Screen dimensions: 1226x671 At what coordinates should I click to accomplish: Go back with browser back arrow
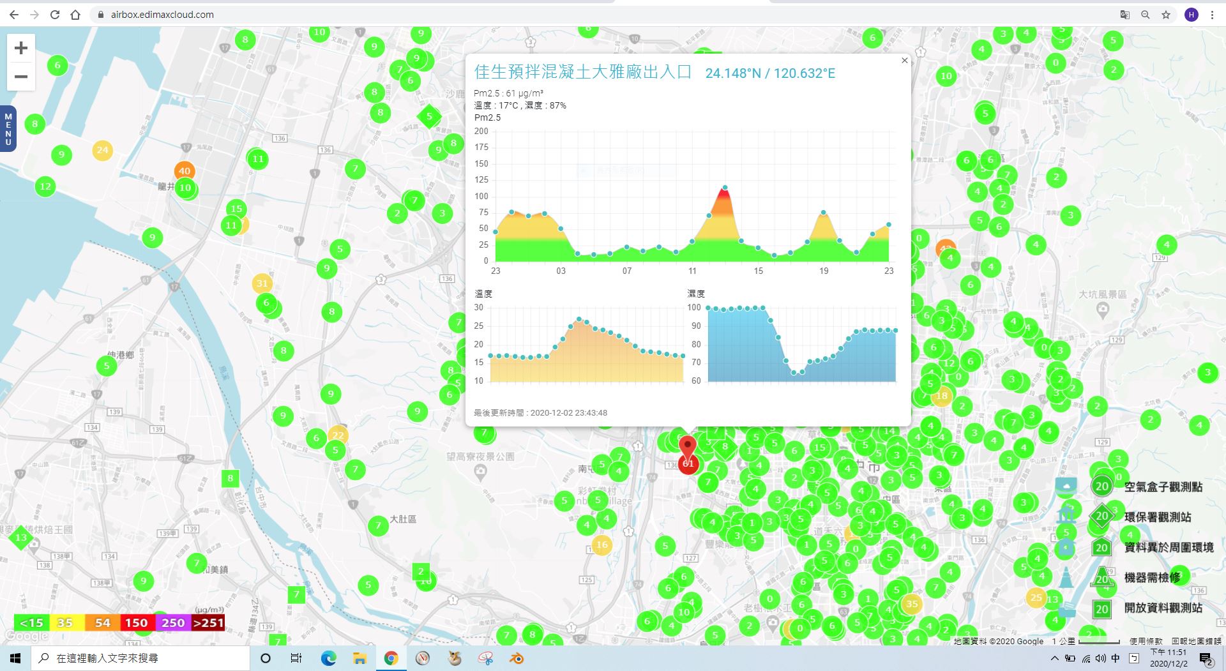(14, 15)
